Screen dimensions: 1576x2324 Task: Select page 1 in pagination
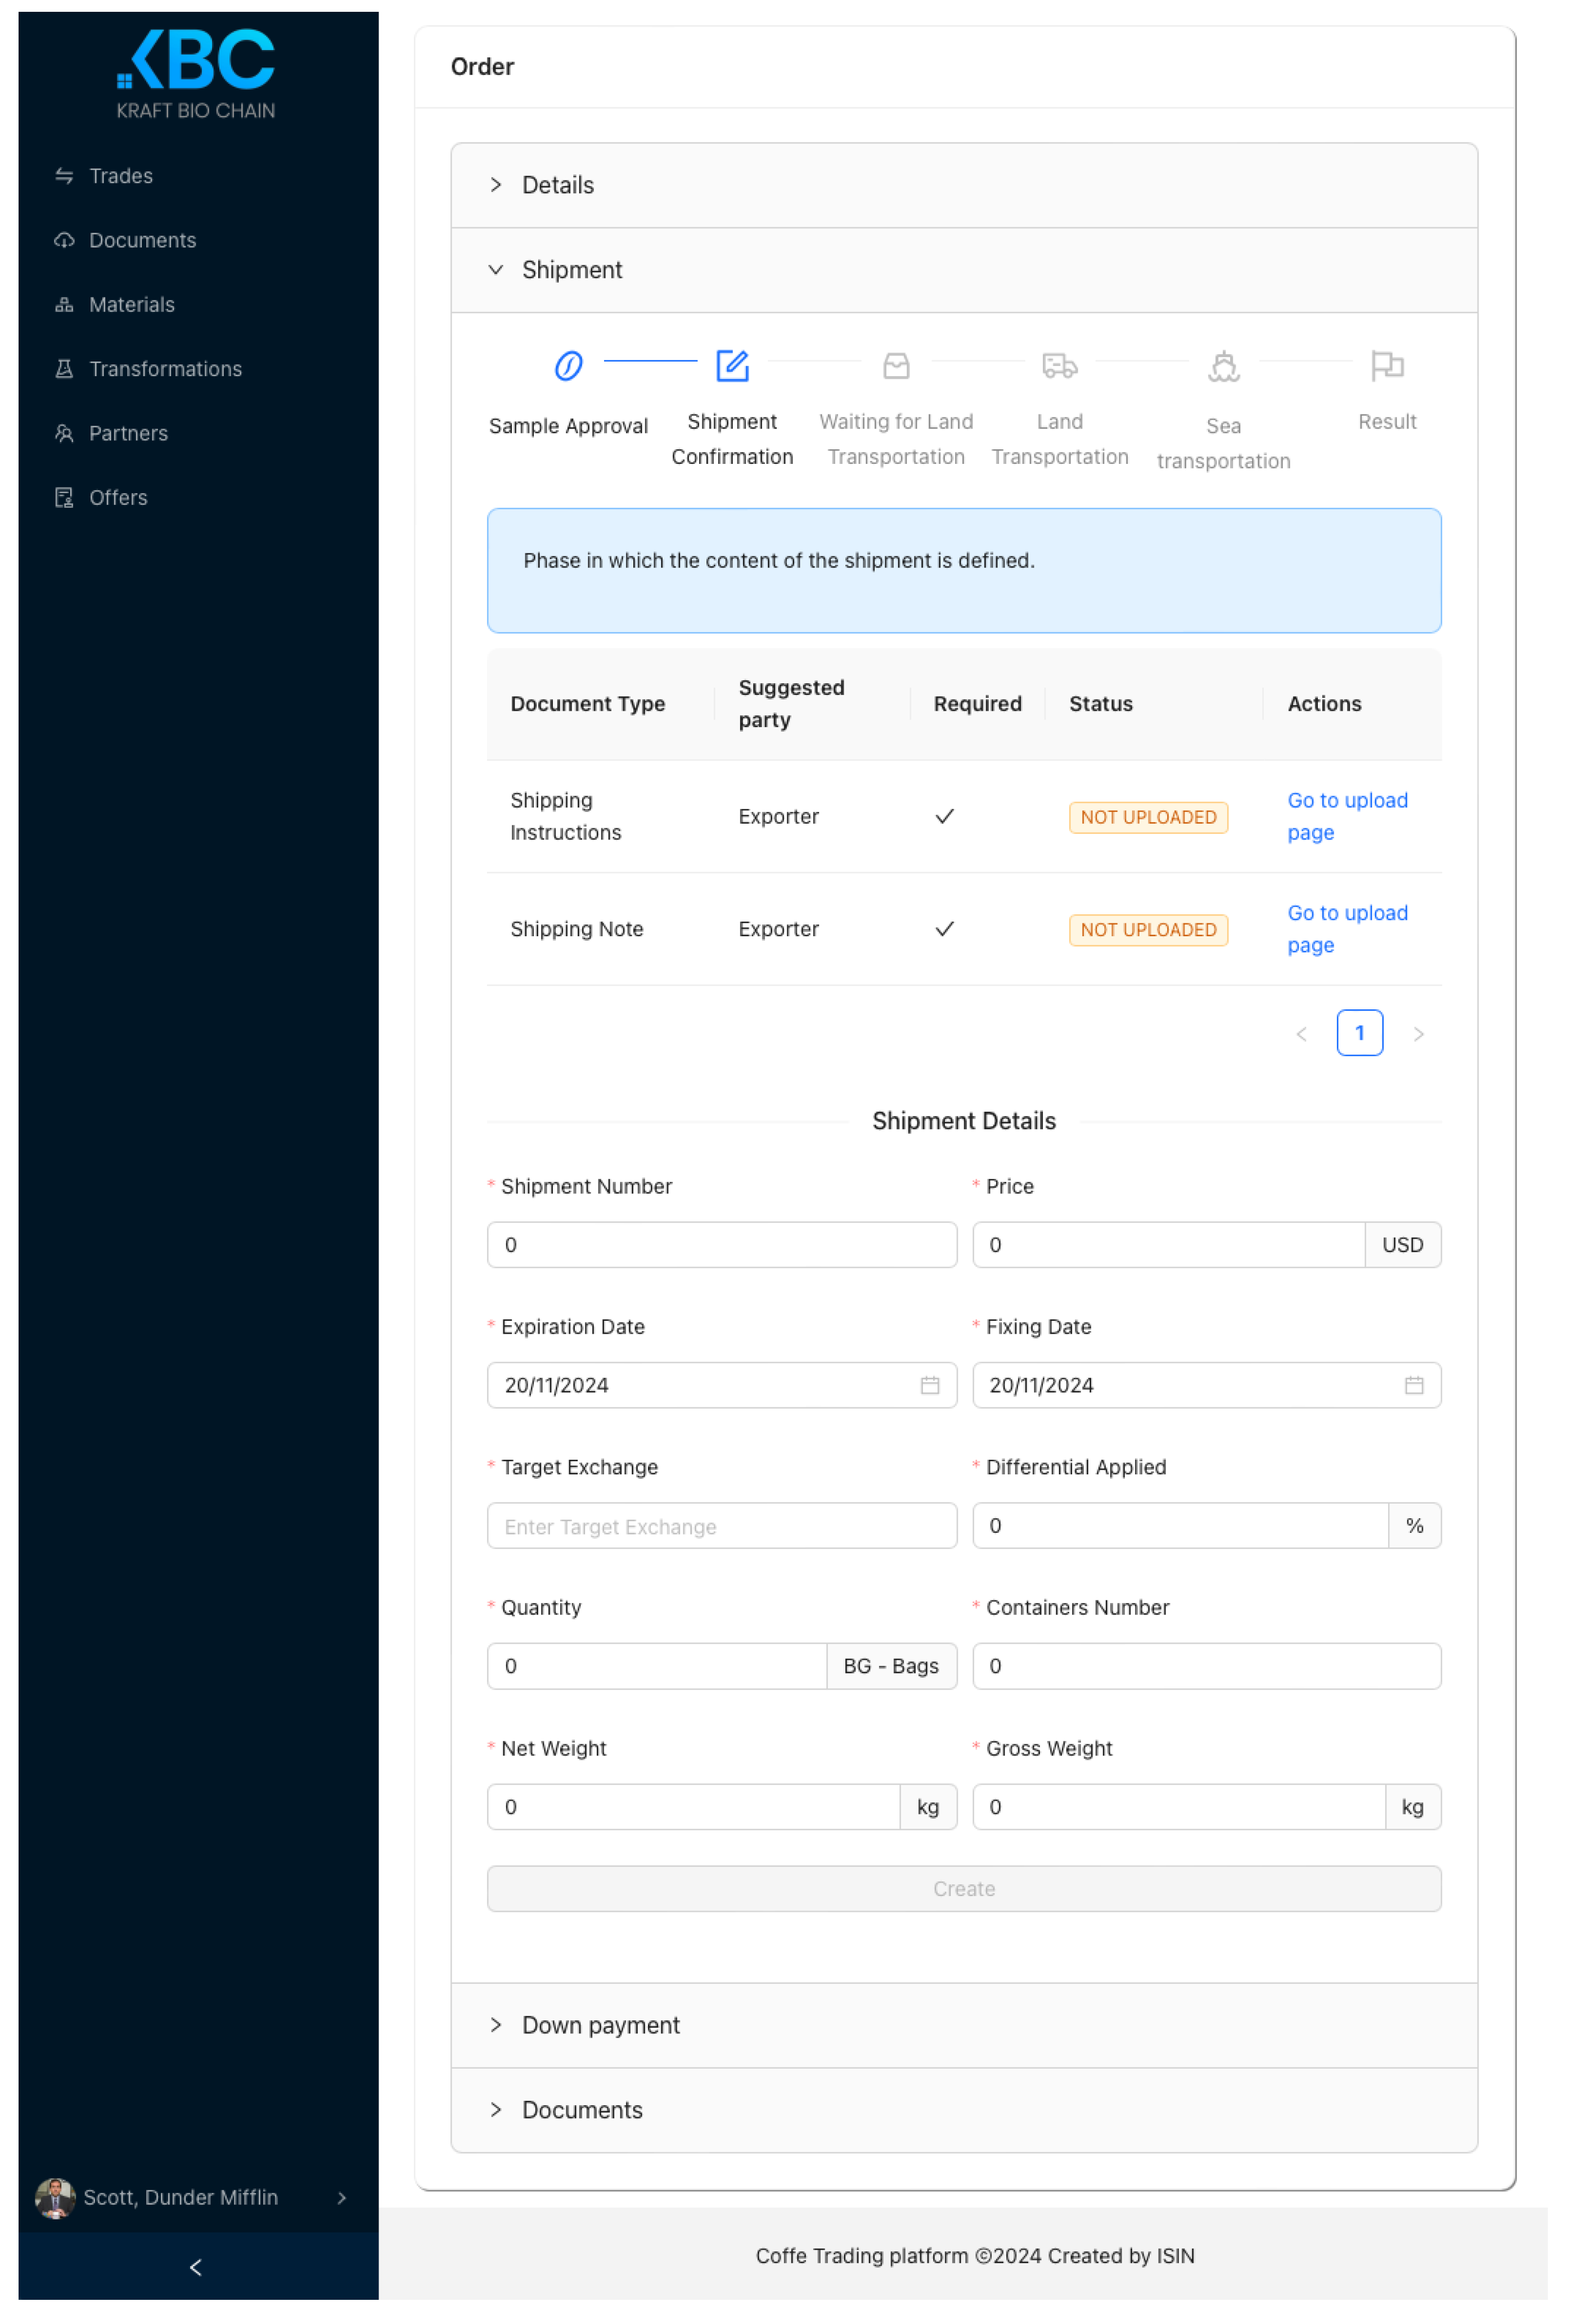pyautogui.click(x=1359, y=1034)
